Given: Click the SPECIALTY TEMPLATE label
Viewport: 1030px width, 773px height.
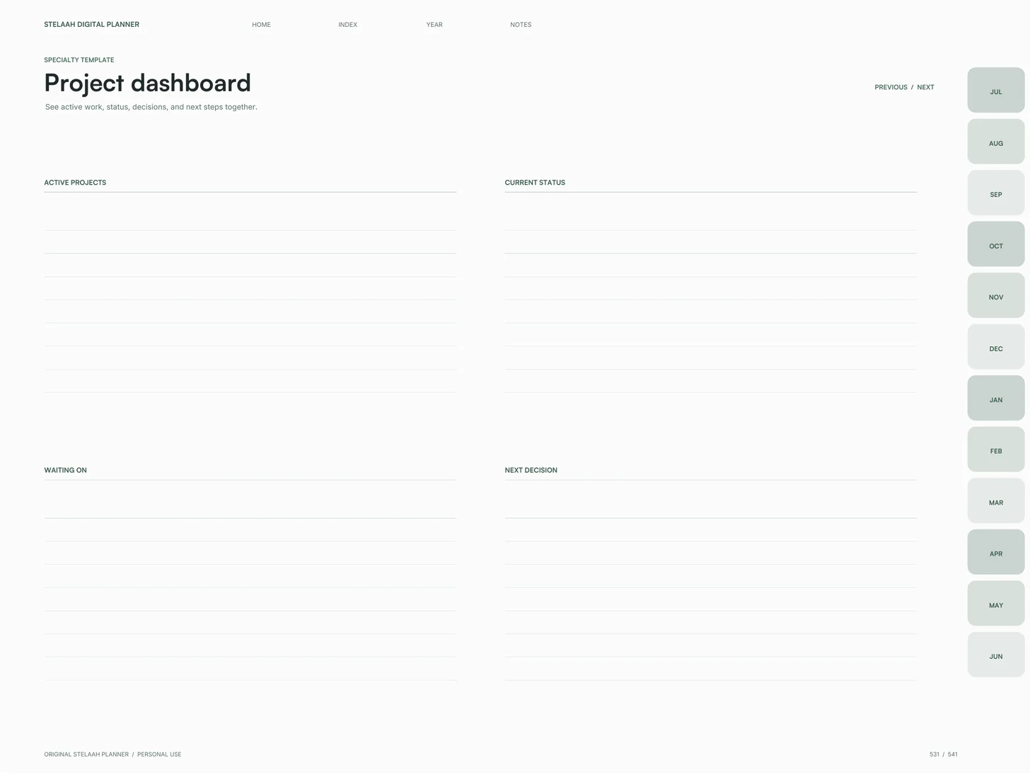Looking at the screenshot, I should (x=79, y=60).
